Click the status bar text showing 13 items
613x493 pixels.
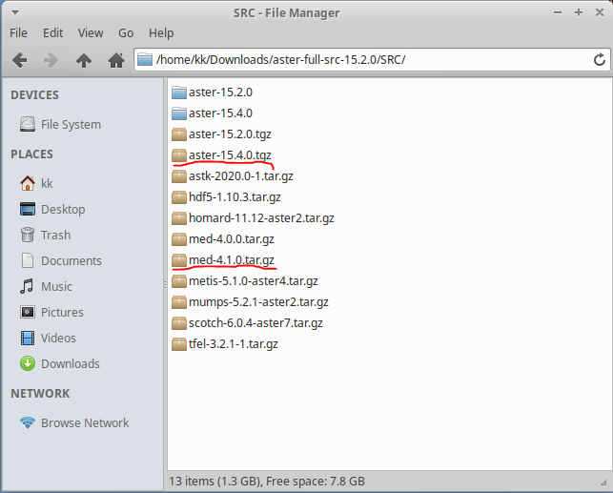[267, 482]
